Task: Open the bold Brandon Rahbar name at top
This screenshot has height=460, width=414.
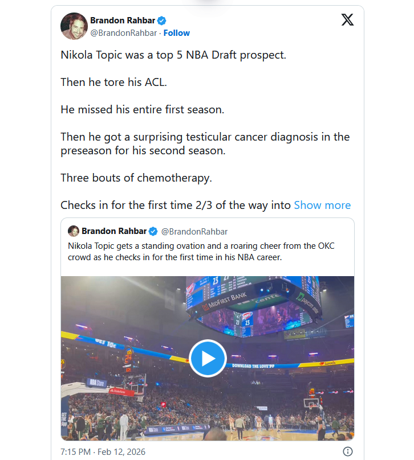Action: point(123,21)
